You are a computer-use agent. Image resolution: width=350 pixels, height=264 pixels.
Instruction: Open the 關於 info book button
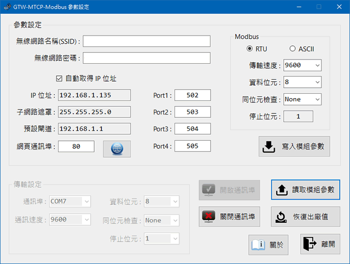pos(269,244)
